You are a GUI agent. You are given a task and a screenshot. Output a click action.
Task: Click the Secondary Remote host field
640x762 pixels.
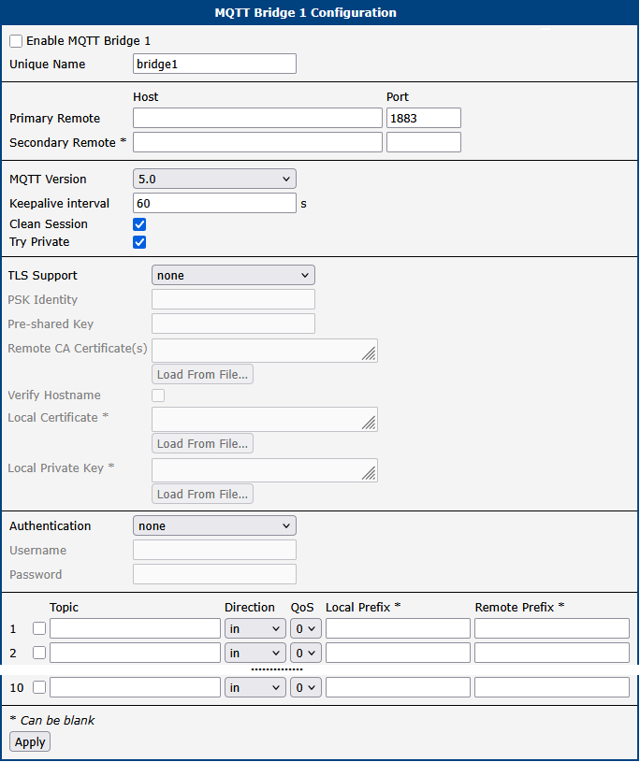[257, 142]
